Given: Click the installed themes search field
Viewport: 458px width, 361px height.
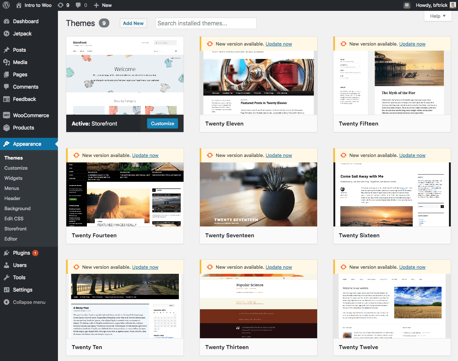Looking at the screenshot, I should click(x=206, y=23).
